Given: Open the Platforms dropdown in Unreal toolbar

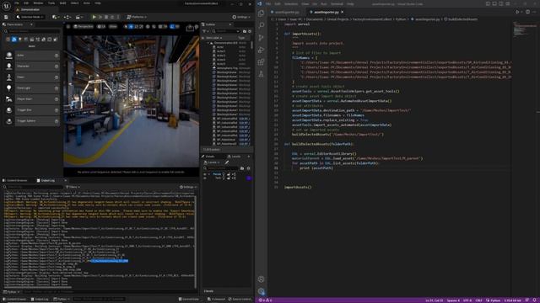Looking at the screenshot, I should point(137,17).
